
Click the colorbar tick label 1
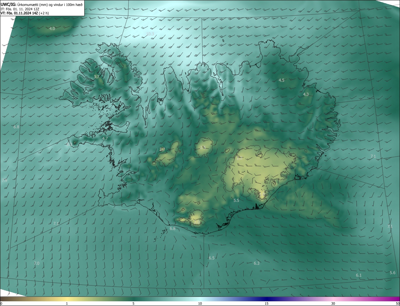(67, 303)
